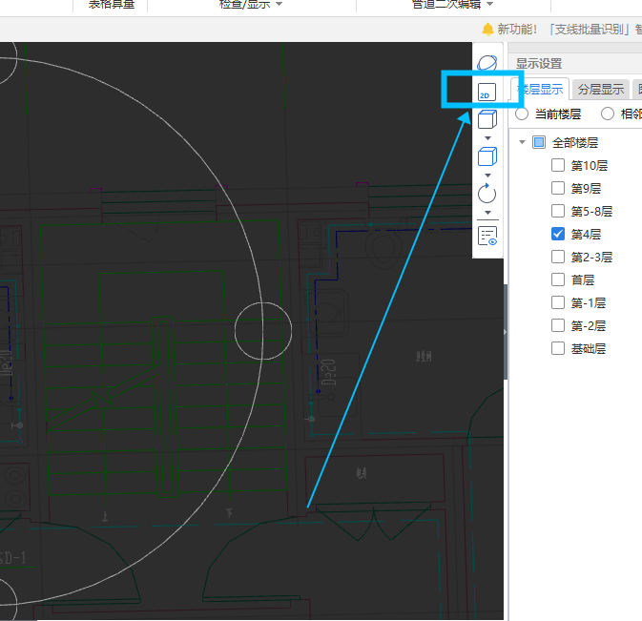This screenshot has height=621, width=642.
Task: Open the 表格算量 ribbon item
Action: pos(112,4)
